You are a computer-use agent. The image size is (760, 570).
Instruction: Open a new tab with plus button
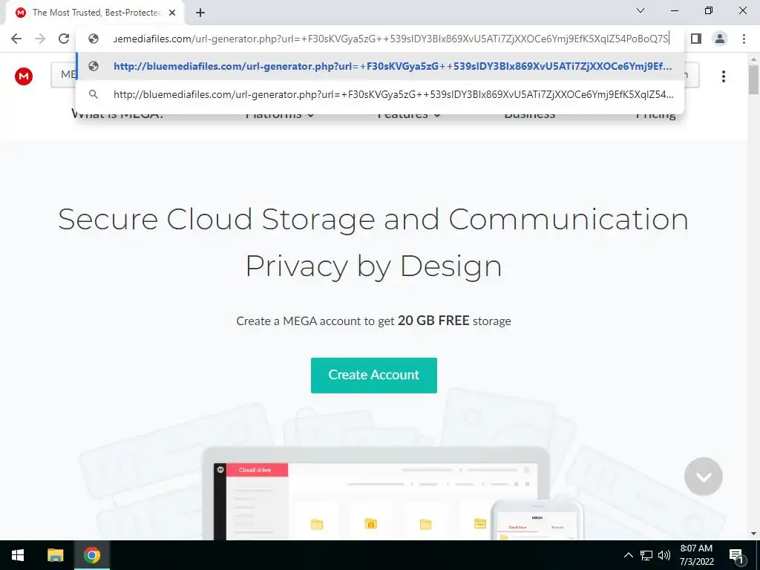pos(200,13)
